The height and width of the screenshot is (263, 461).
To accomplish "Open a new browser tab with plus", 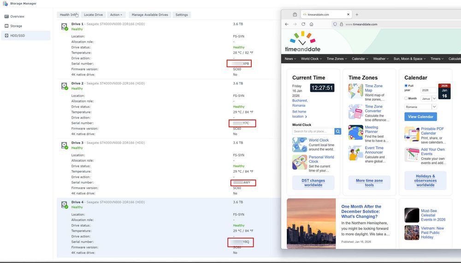I will click(x=357, y=14).
